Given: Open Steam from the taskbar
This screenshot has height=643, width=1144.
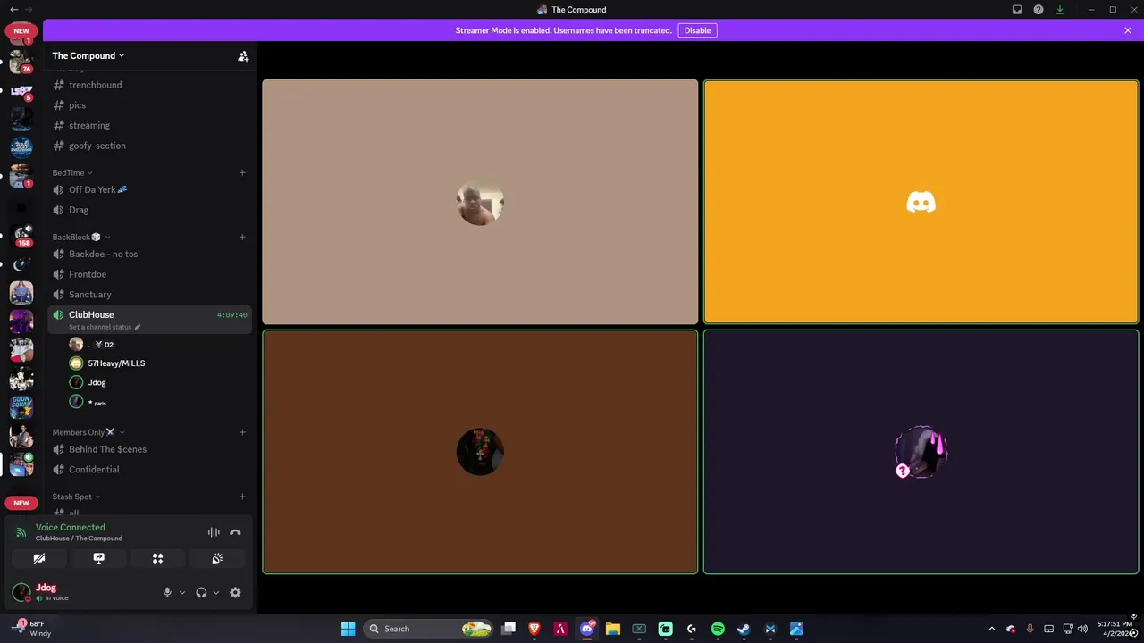Looking at the screenshot, I should [x=744, y=629].
